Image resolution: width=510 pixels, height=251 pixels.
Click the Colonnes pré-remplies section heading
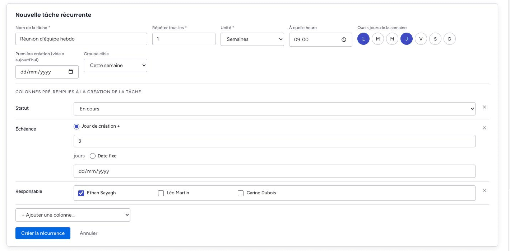click(x=78, y=92)
